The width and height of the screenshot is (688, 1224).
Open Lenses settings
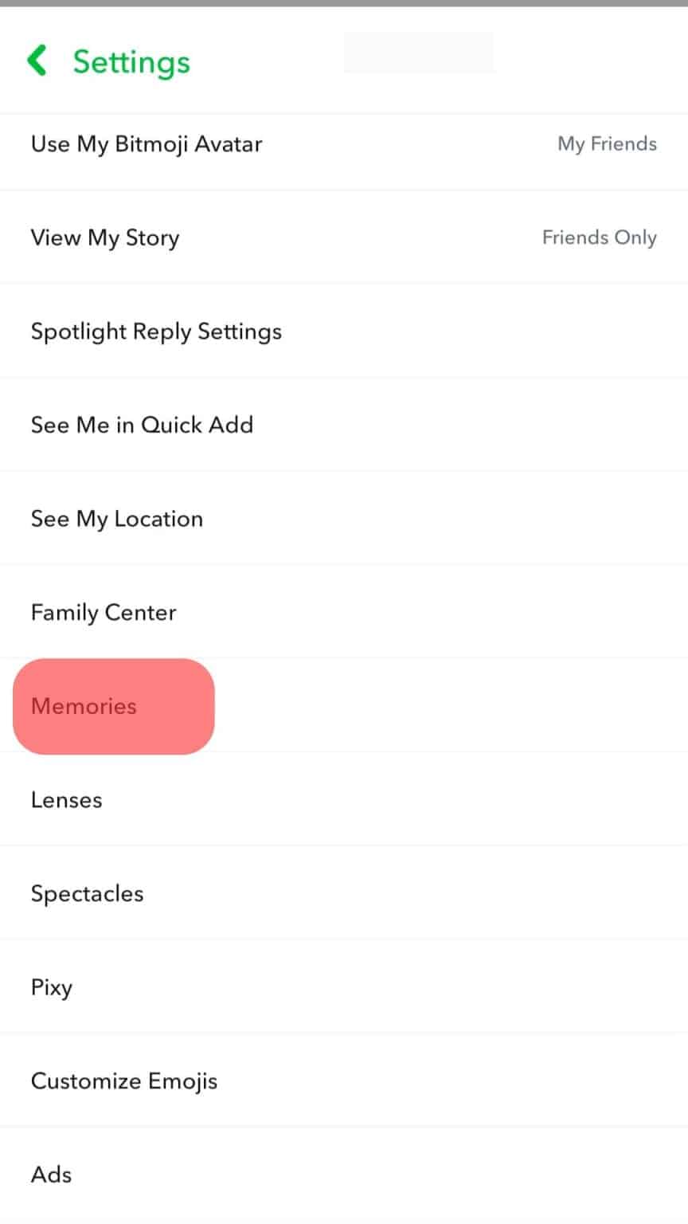click(x=66, y=800)
